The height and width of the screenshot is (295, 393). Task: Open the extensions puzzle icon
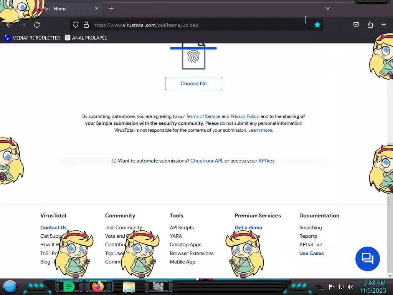click(370, 25)
